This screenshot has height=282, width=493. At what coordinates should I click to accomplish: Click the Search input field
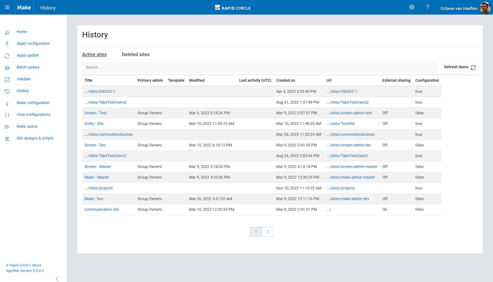tap(259, 67)
